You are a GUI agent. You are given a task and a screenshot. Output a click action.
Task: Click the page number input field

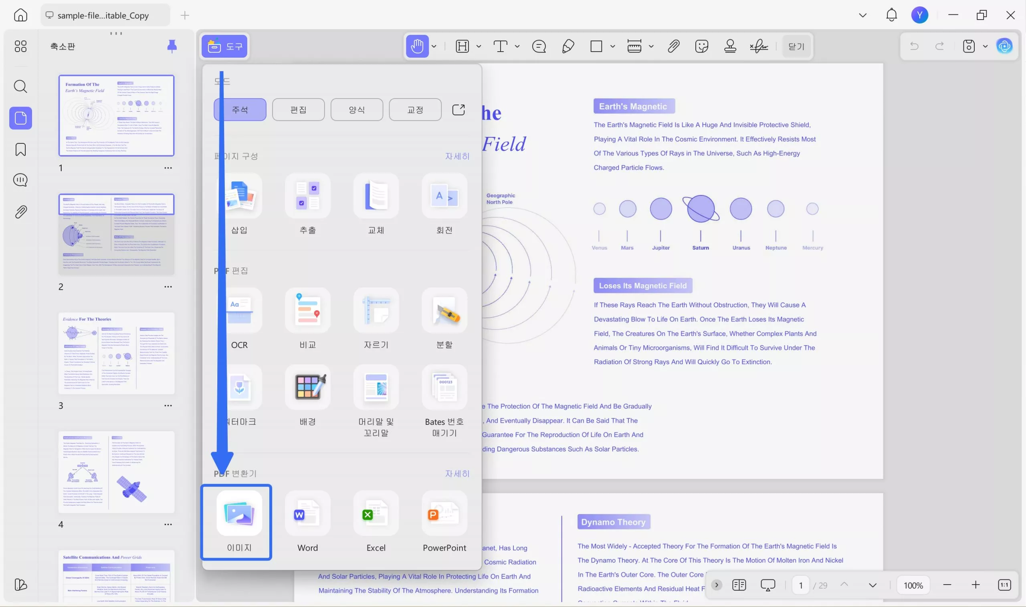[x=801, y=585]
